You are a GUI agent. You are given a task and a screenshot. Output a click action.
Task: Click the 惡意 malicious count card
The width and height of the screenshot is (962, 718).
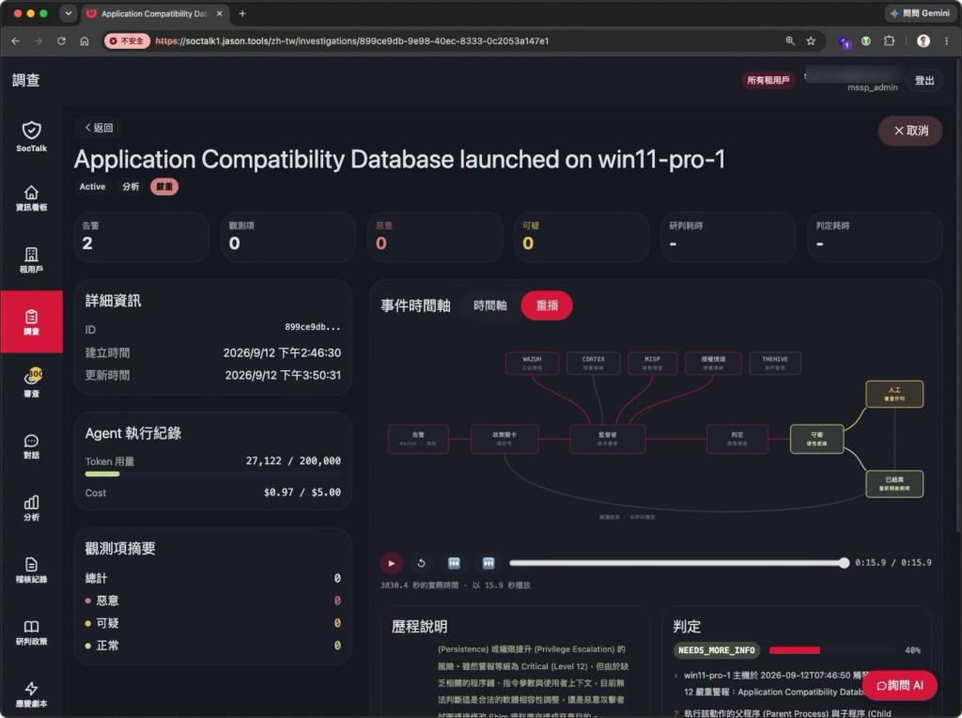click(x=434, y=237)
